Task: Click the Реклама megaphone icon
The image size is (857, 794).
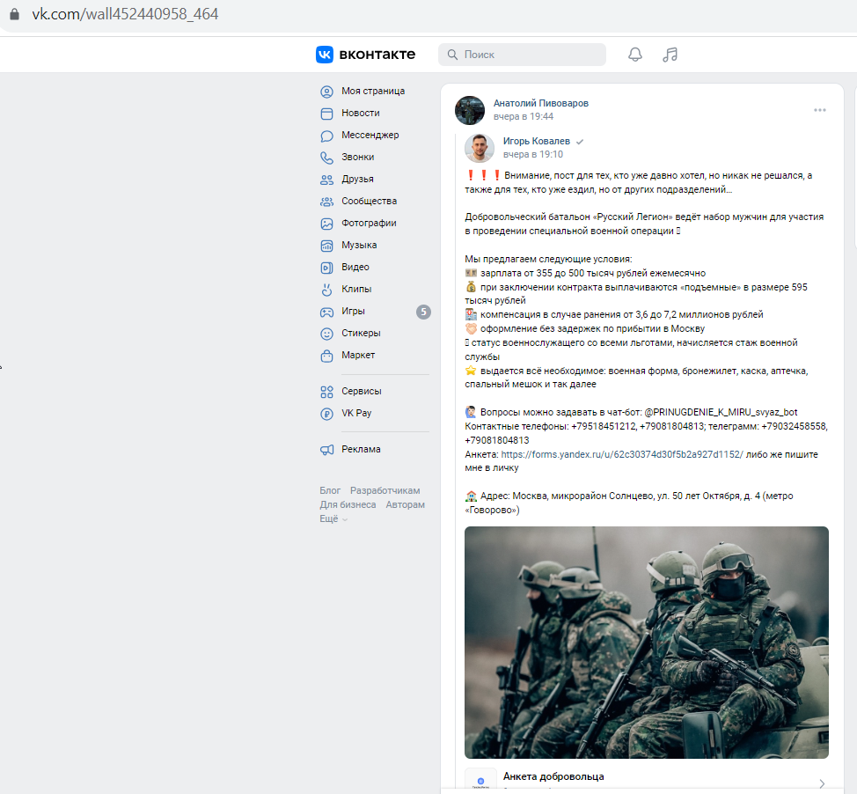Action: point(326,450)
